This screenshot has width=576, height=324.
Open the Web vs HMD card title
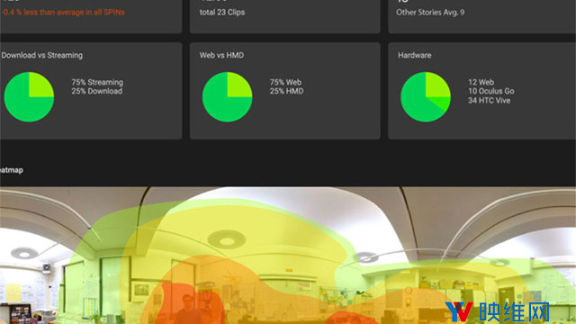221,55
